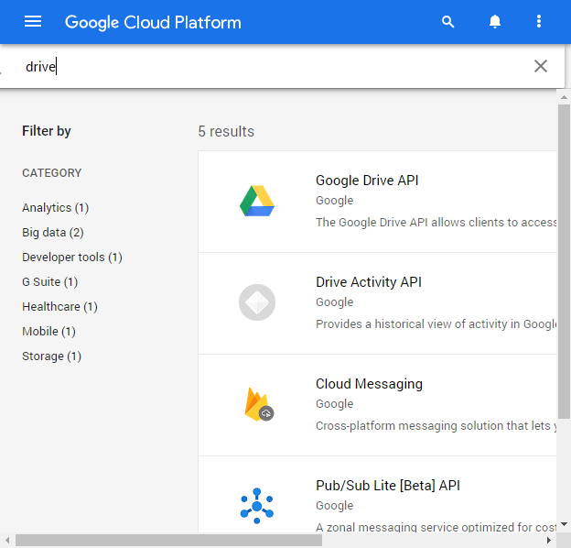Click the horizontal scrollbar thumb
This screenshot has width=571, height=548.
click(x=168, y=541)
